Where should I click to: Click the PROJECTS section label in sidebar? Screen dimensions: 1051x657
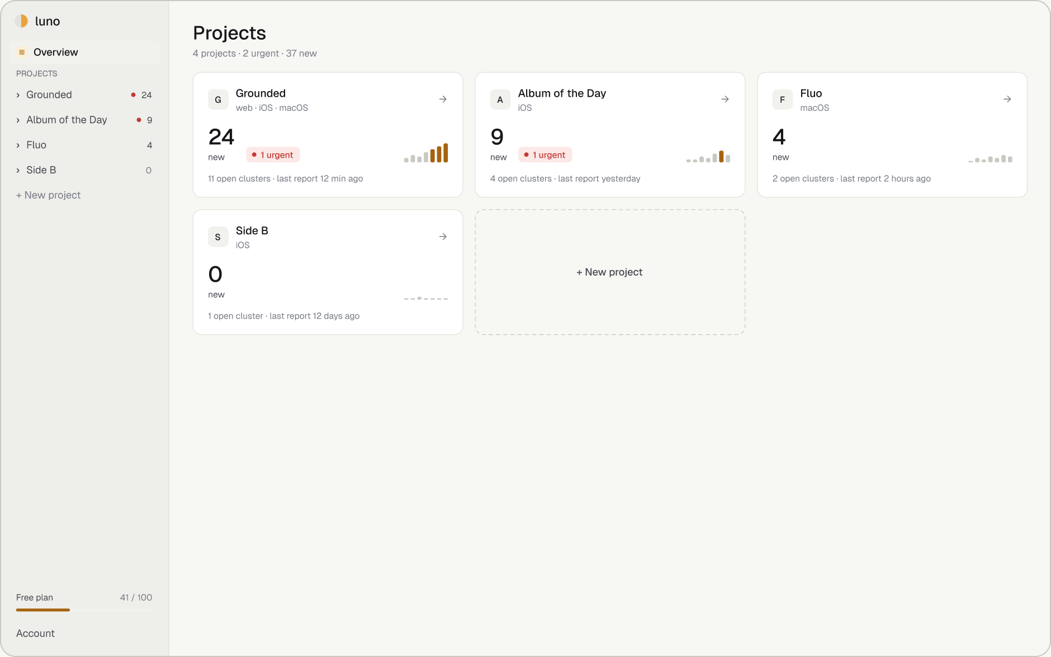pyautogui.click(x=36, y=74)
